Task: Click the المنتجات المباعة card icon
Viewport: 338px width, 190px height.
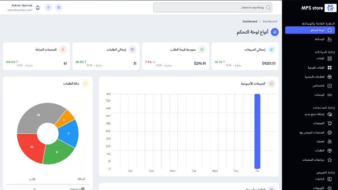Action: (x=63, y=49)
